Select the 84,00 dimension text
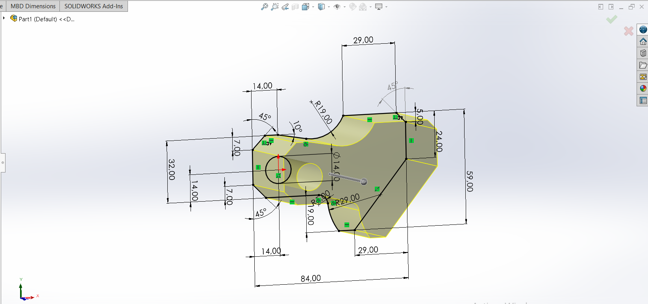Screen dimensions: 648x304 click(x=311, y=278)
